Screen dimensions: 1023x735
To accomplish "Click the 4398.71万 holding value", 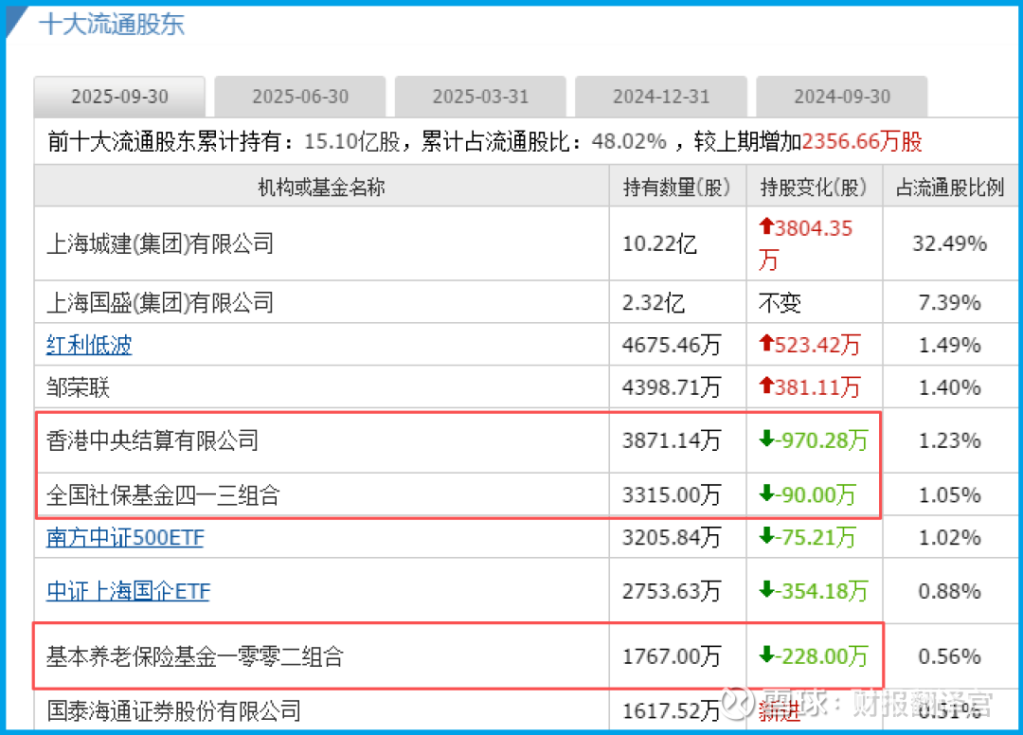I will coord(672,387).
